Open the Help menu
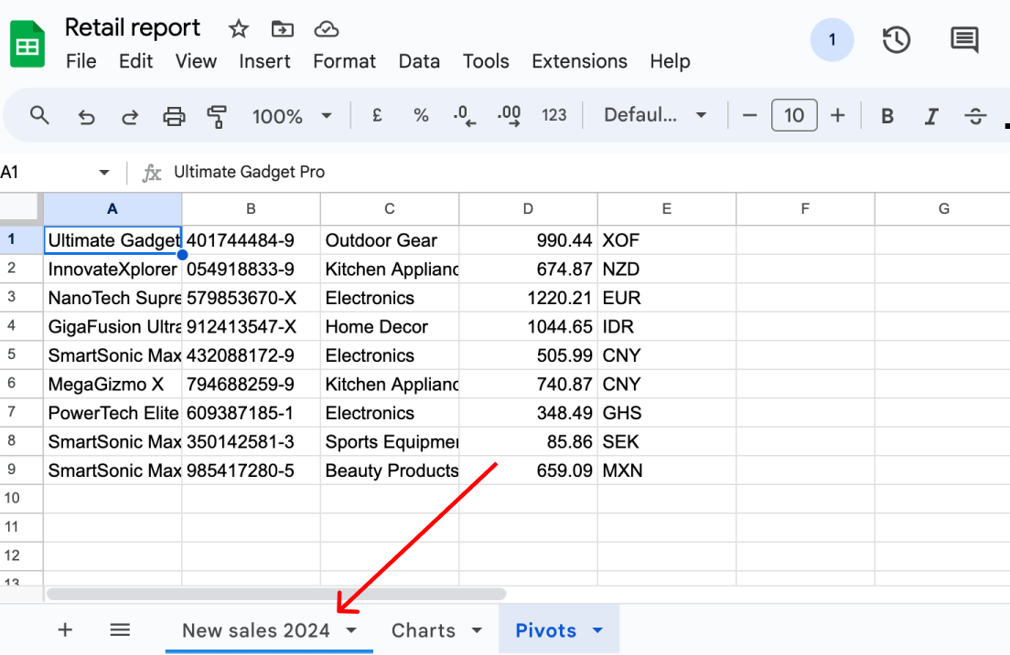This screenshot has height=655, width=1010. pyautogui.click(x=670, y=62)
